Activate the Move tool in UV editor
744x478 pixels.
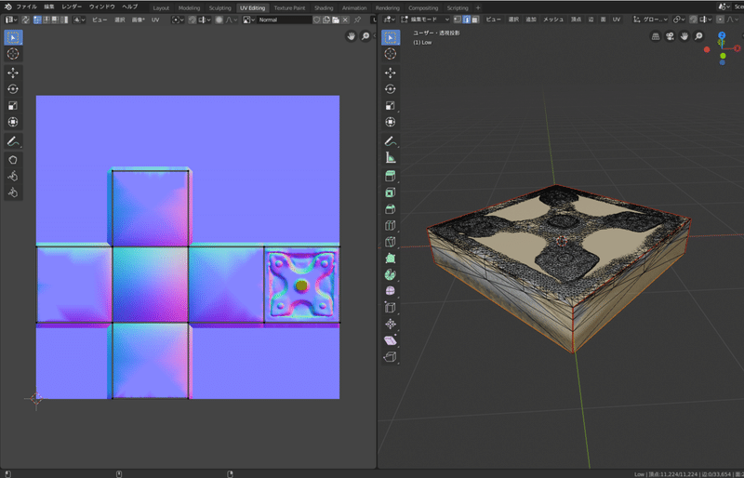(13, 73)
